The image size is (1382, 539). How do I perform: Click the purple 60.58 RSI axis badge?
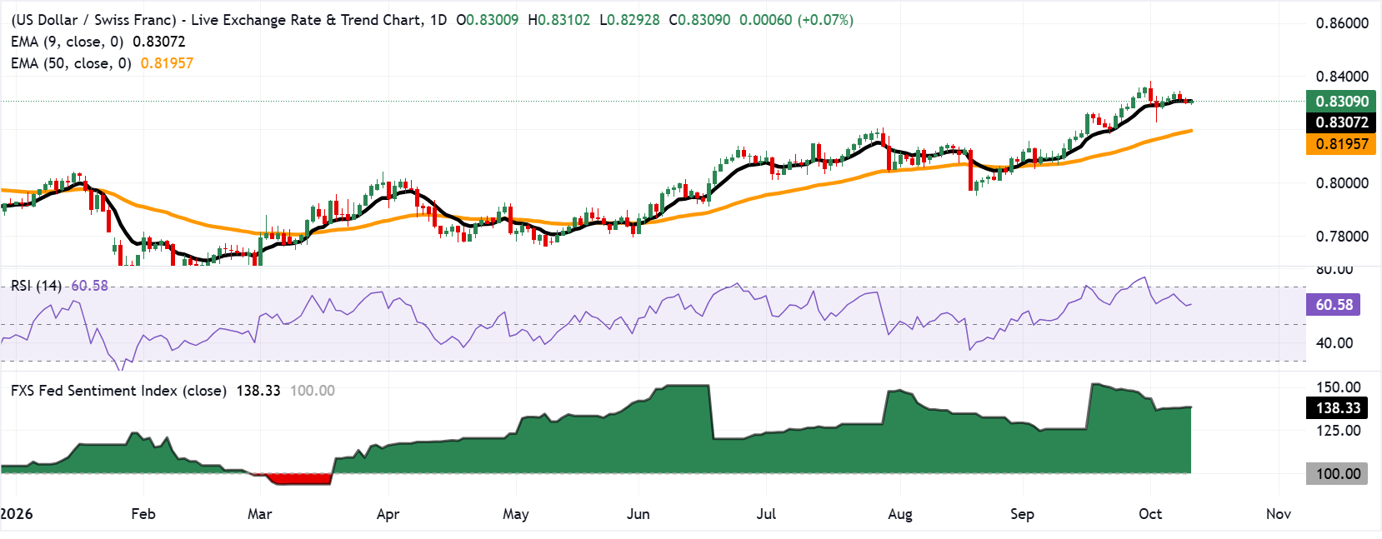1334,305
